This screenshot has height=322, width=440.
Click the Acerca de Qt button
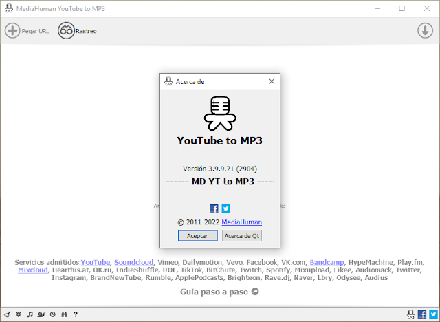[242, 236]
